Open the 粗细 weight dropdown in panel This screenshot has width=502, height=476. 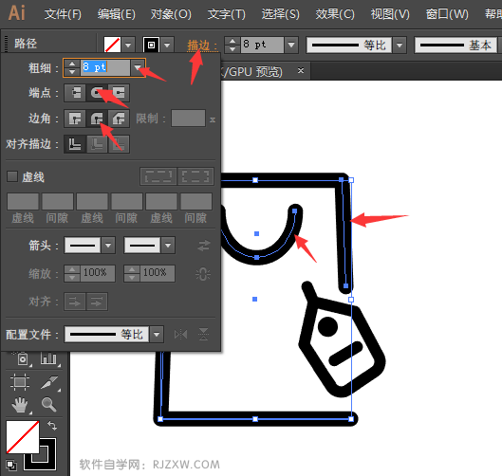[x=138, y=67]
